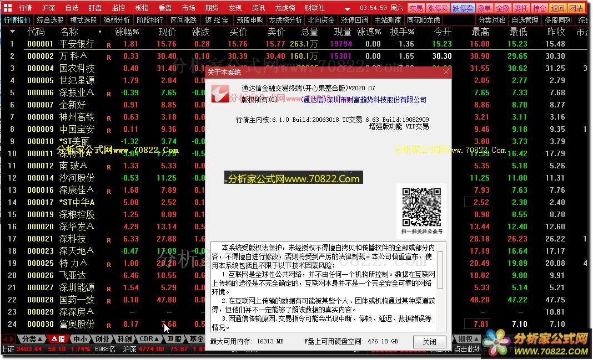
Task: Open the 资讯 menu
Action: point(258,8)
